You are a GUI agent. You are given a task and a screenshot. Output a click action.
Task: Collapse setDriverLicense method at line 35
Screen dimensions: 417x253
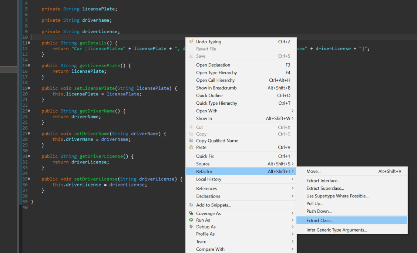[x=29, y=179]
